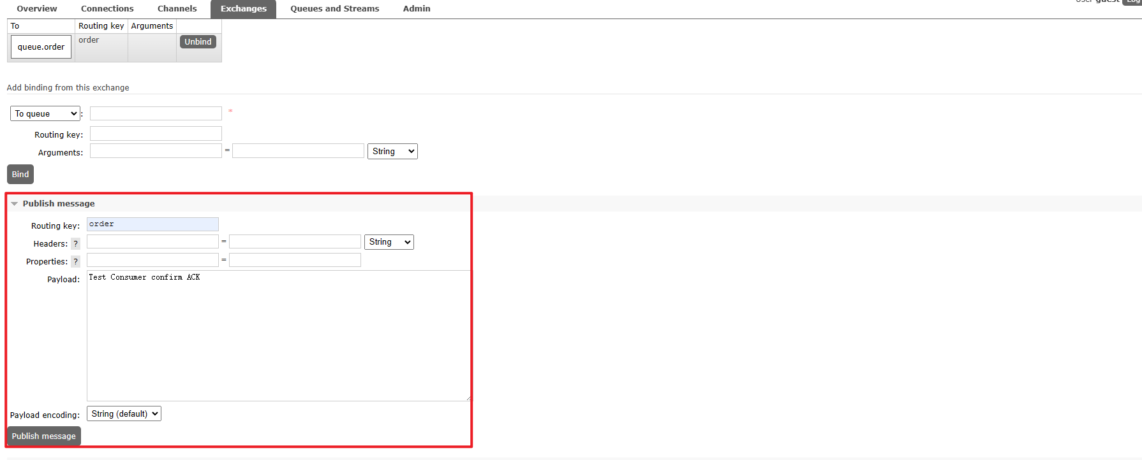Switch to the Connections tab

(107, 9)
